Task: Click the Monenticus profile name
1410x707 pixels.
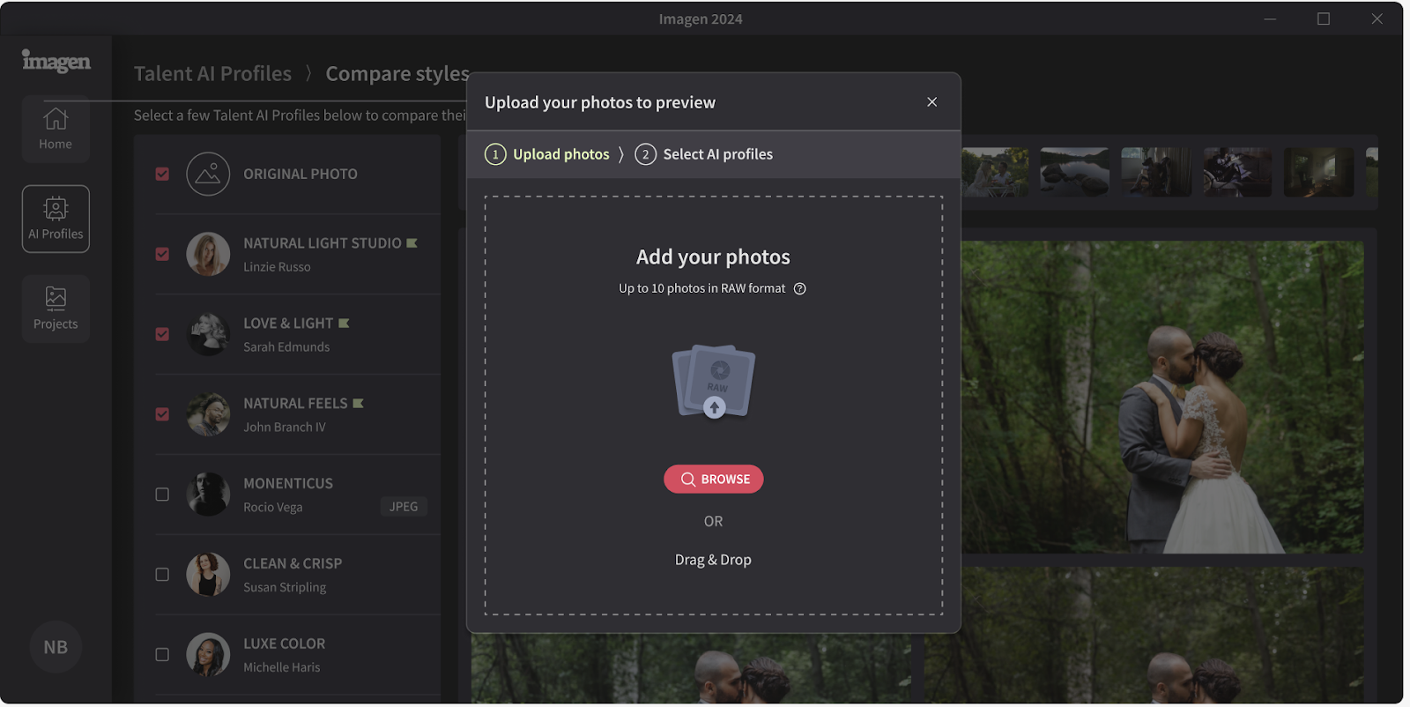Action: (288, 483)
